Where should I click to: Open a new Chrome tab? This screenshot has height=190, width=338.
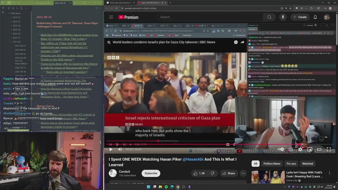click(170, 3)
